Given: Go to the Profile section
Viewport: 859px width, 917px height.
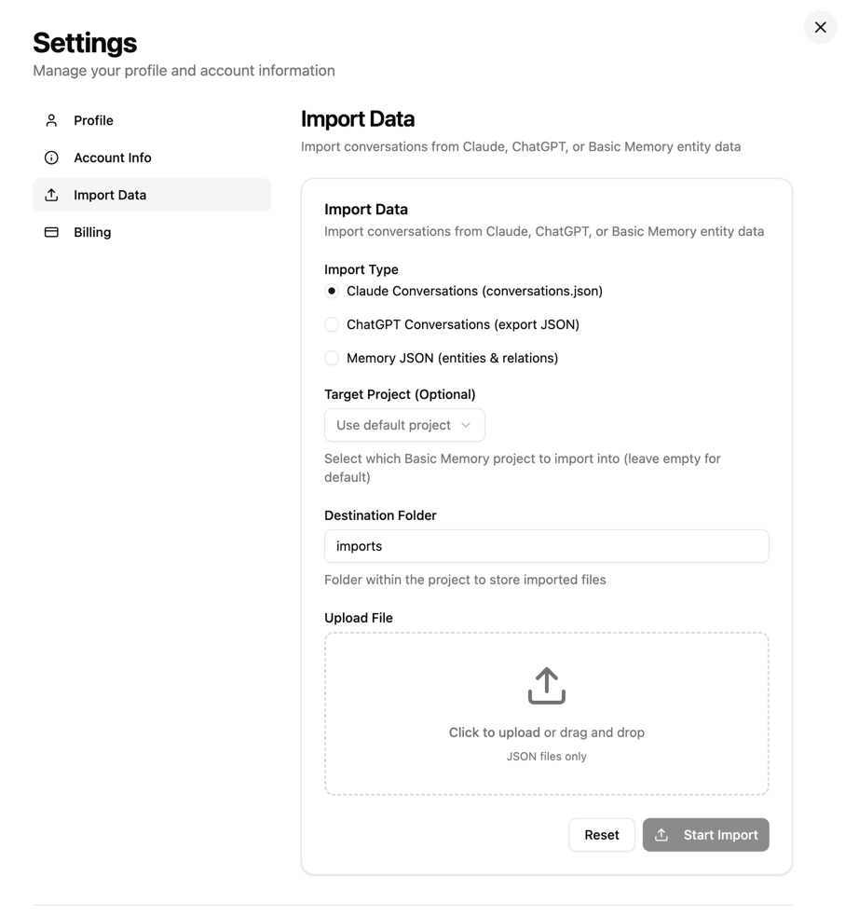Looking at the screenshot, I should (x=93, y=120).
